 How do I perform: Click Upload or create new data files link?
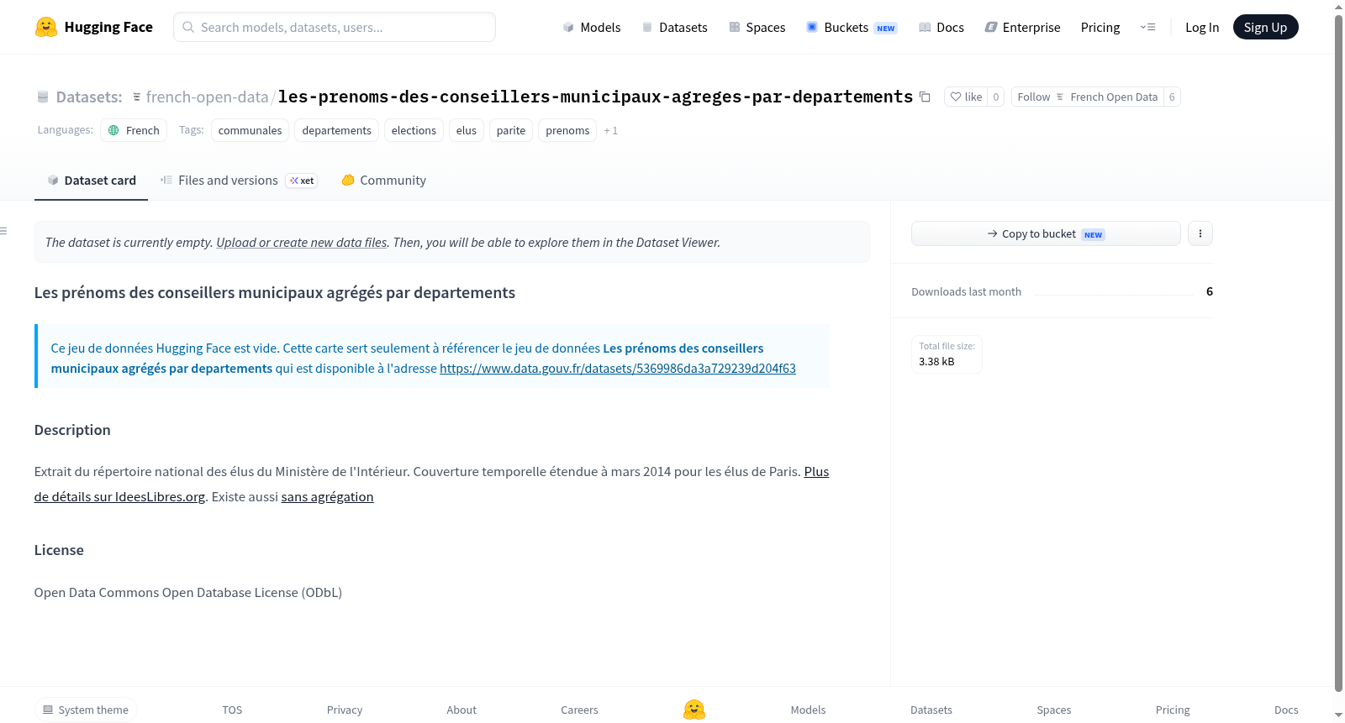(302, 243)
